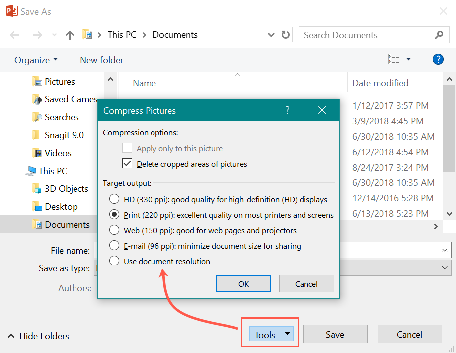Click the Name column header
456x353 pixels.
pos(145,83)
